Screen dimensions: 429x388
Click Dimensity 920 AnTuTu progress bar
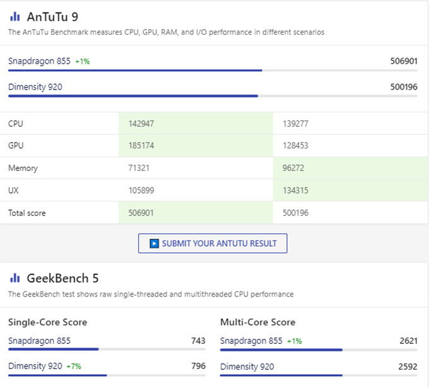[x=213, y=96]
